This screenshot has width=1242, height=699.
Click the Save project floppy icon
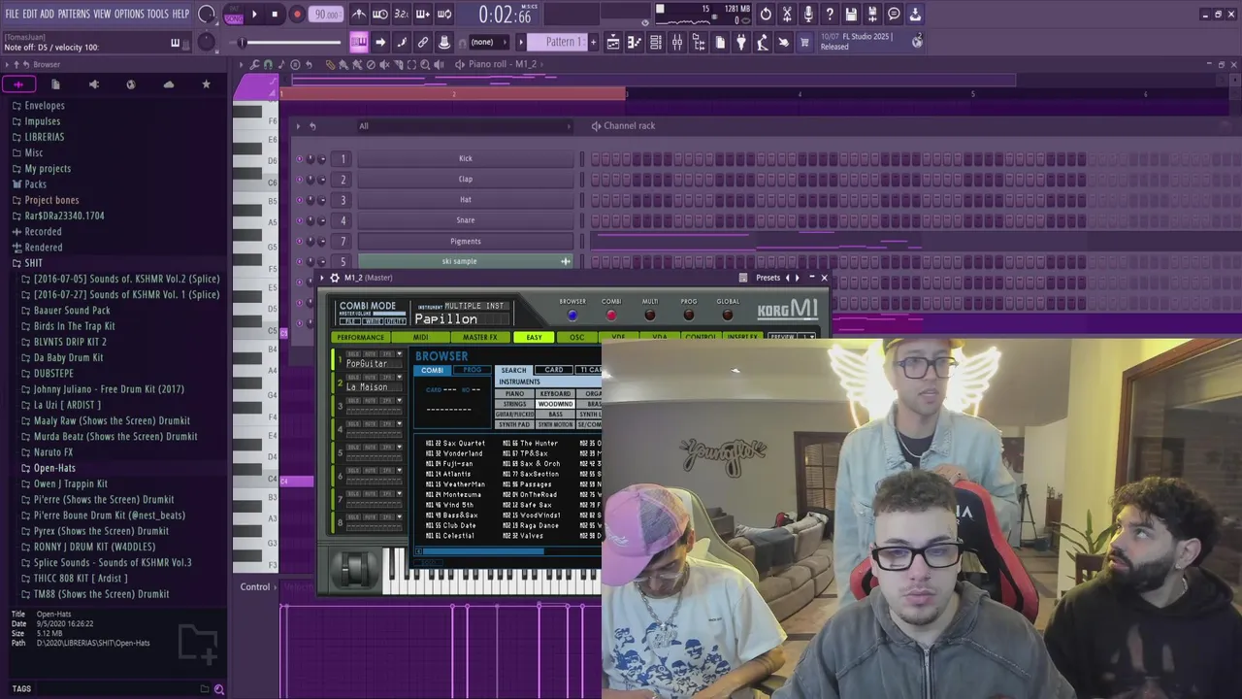point(851,15)
